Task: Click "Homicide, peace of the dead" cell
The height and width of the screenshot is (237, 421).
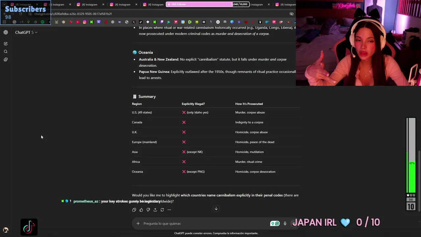Action: click(x=255, y=142)
